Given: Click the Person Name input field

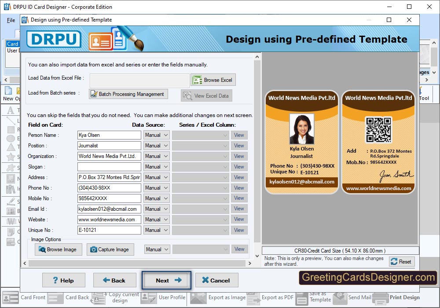Looking at the screenshot, I should [109, 135].
